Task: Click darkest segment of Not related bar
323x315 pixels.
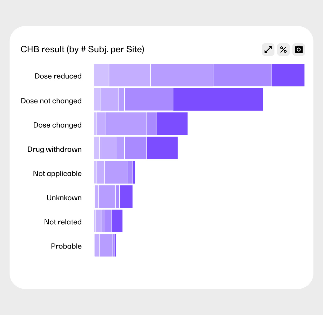Action: pyautogui.click(x=117, y=221)
